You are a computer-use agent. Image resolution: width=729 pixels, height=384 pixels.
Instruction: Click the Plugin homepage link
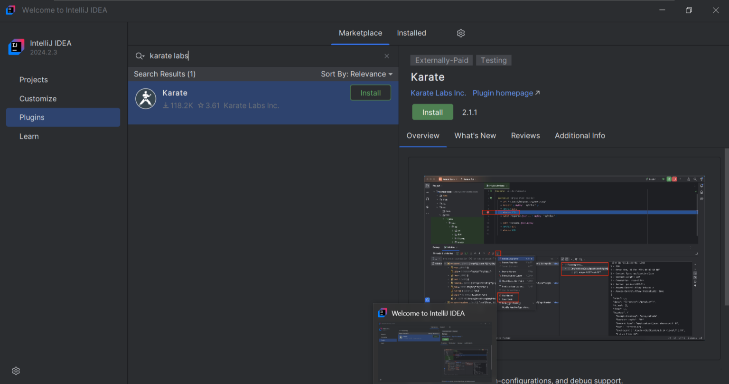[x=502, y=93]
